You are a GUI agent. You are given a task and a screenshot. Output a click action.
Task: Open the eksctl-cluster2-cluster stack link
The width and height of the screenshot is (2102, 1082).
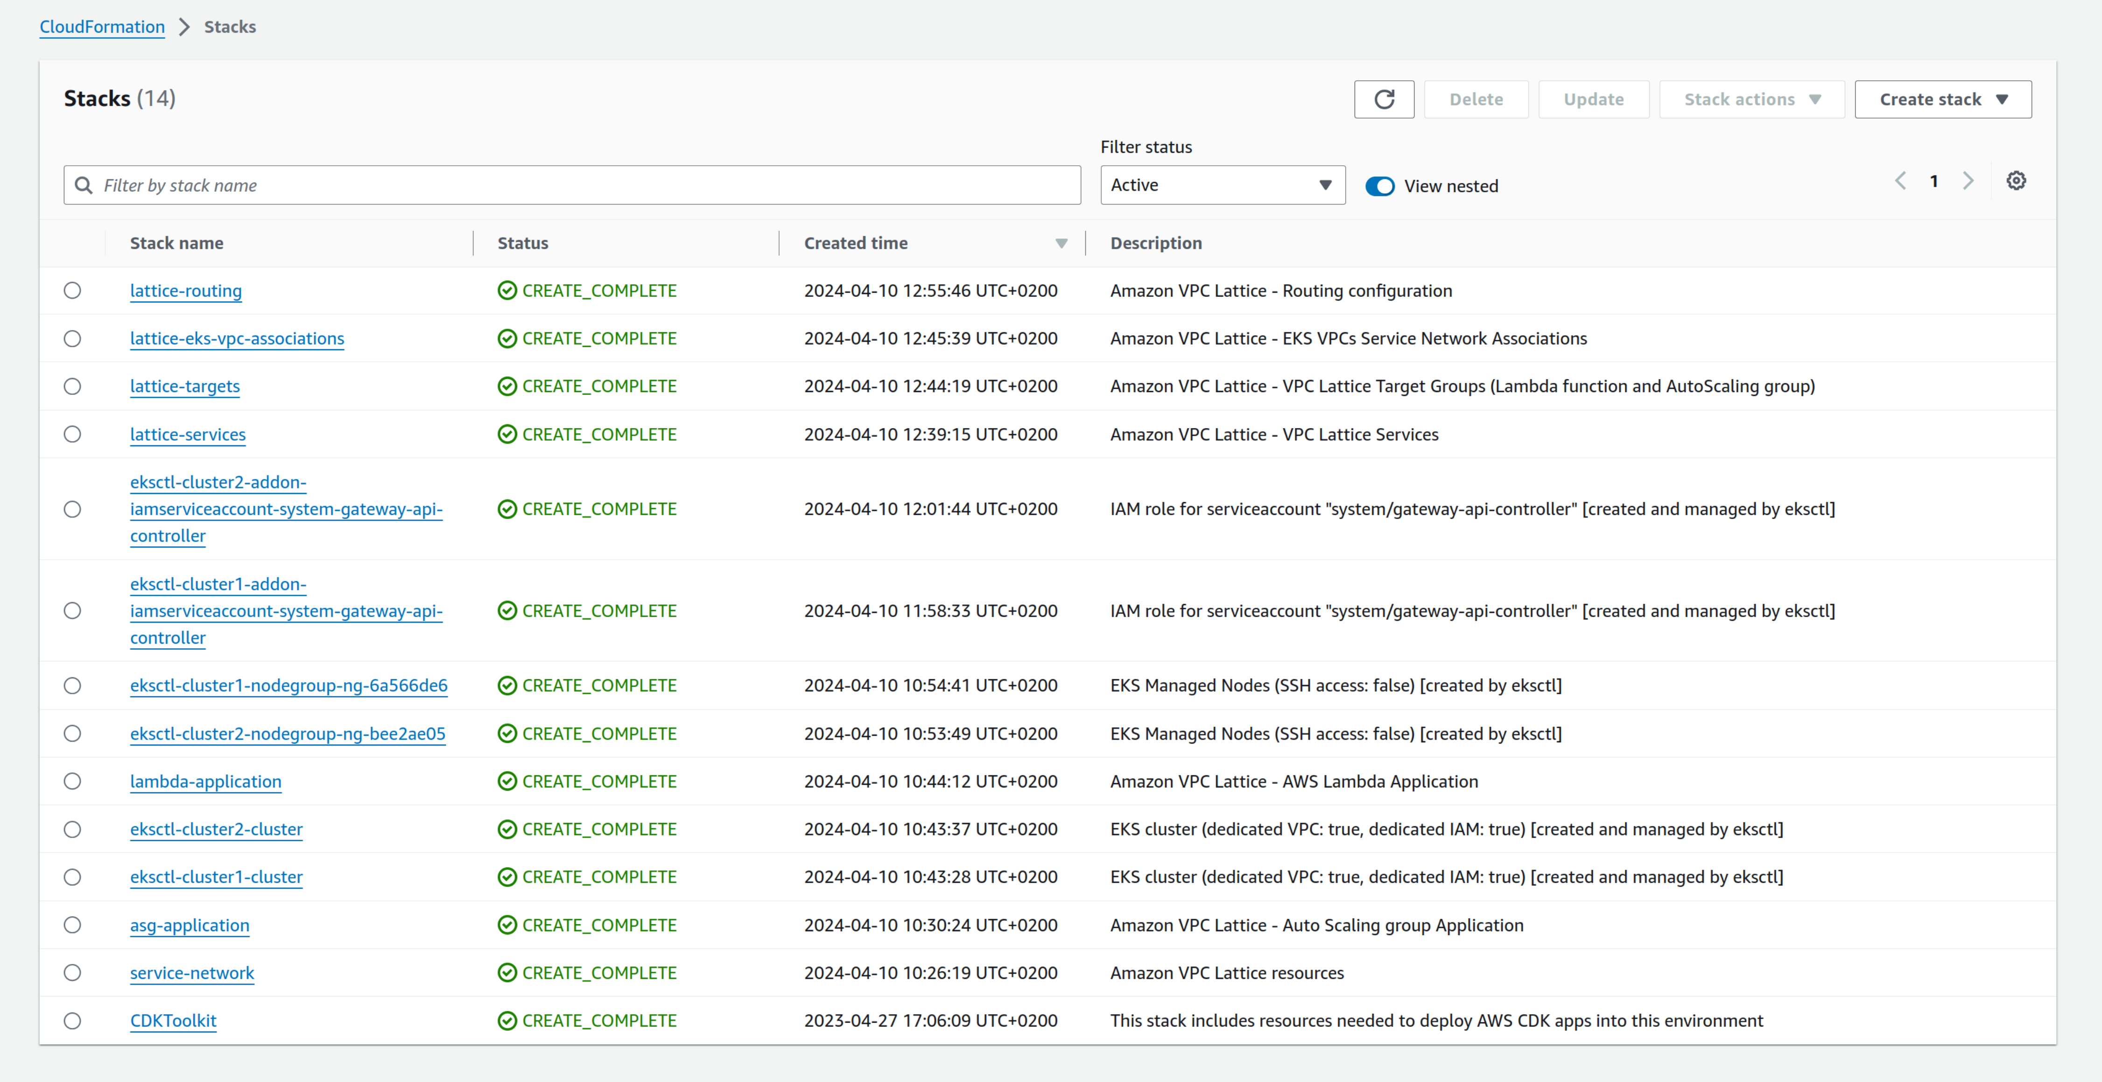(216, 830)
